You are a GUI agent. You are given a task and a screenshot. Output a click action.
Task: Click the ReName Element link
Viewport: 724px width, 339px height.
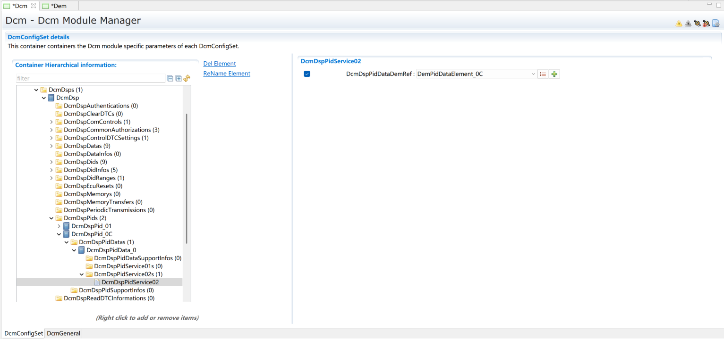coord(227,74)
